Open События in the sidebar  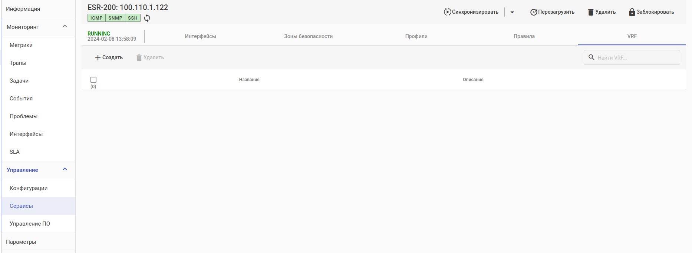point(39,99)
